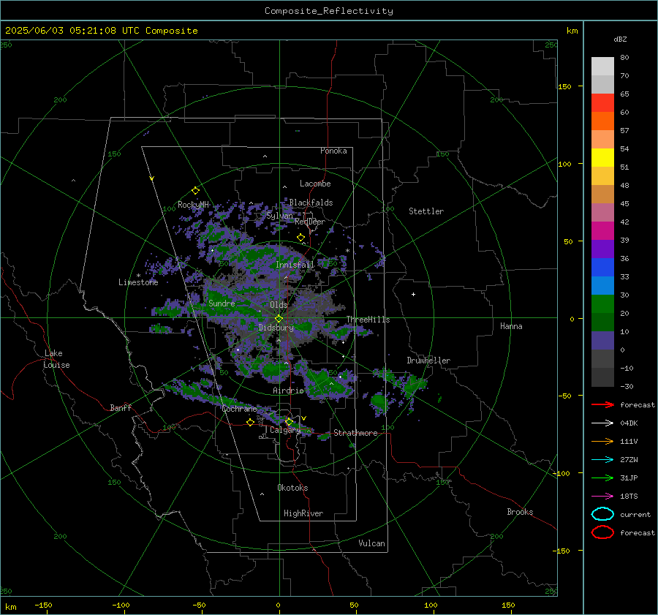Click the Blackfalds map label
This screenshot has height=615, width=658.
coord(311,203)
